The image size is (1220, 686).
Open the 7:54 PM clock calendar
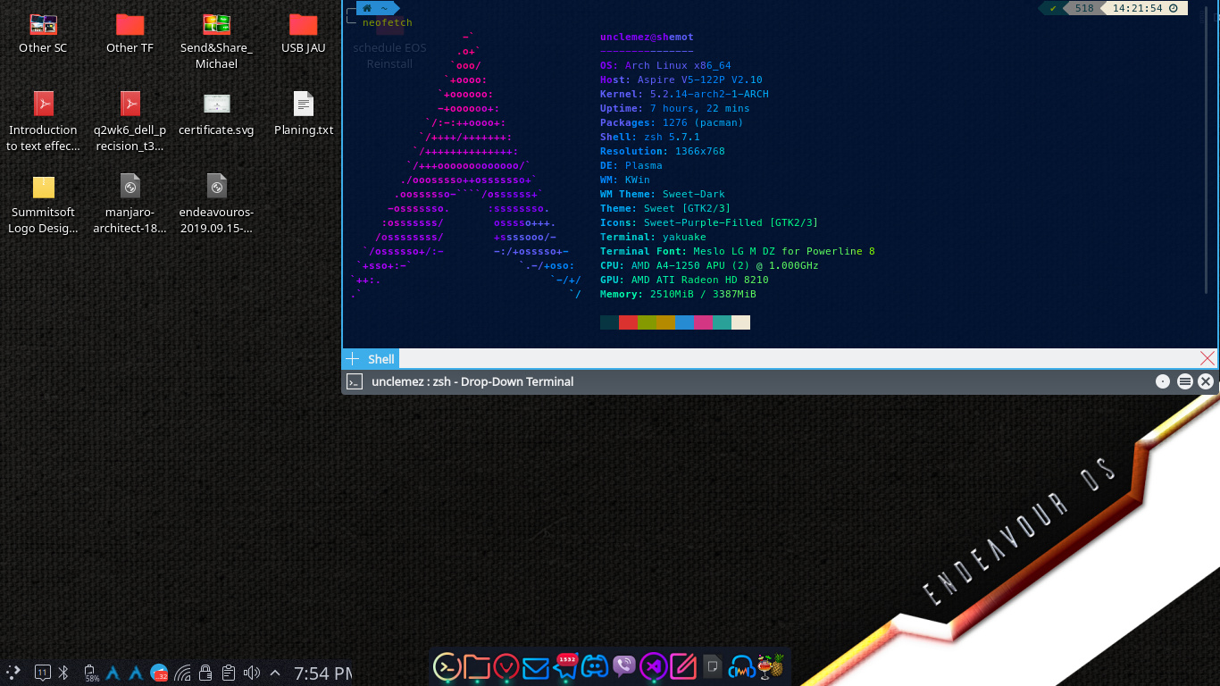[x=322, y=673]
